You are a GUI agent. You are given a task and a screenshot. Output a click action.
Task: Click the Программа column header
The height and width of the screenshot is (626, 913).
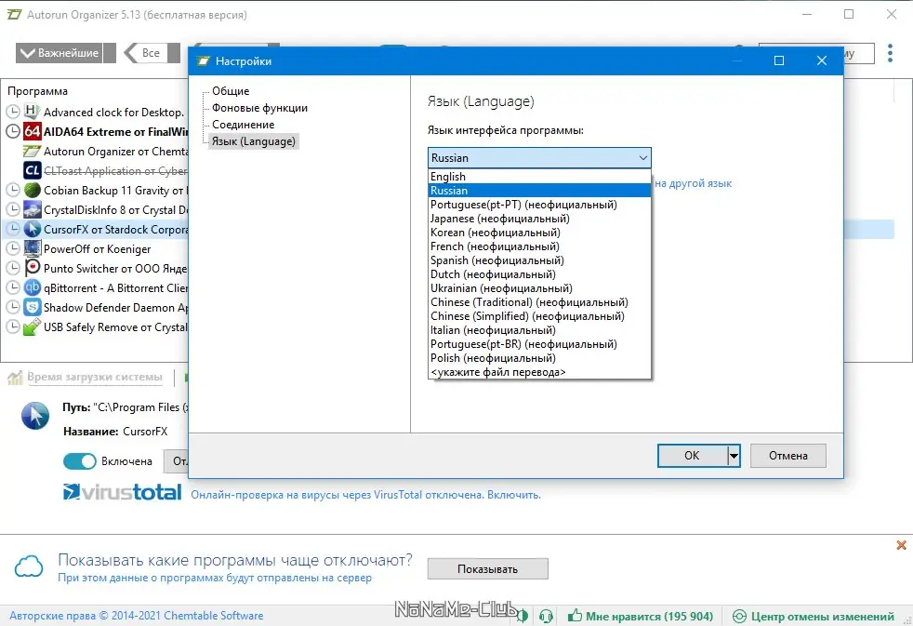(37, 91)
